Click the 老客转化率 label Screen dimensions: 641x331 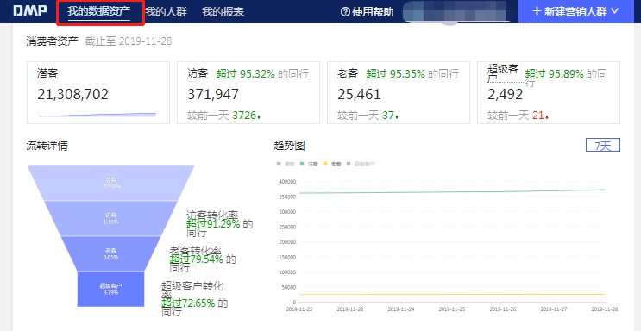tap(196, 250)
